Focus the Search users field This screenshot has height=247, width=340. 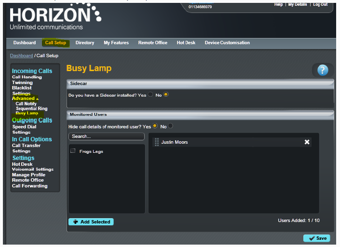coord(107,136)
